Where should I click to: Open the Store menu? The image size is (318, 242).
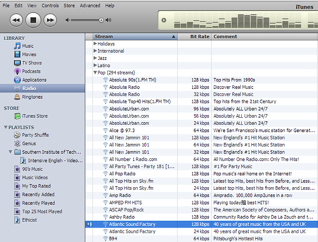69,5
